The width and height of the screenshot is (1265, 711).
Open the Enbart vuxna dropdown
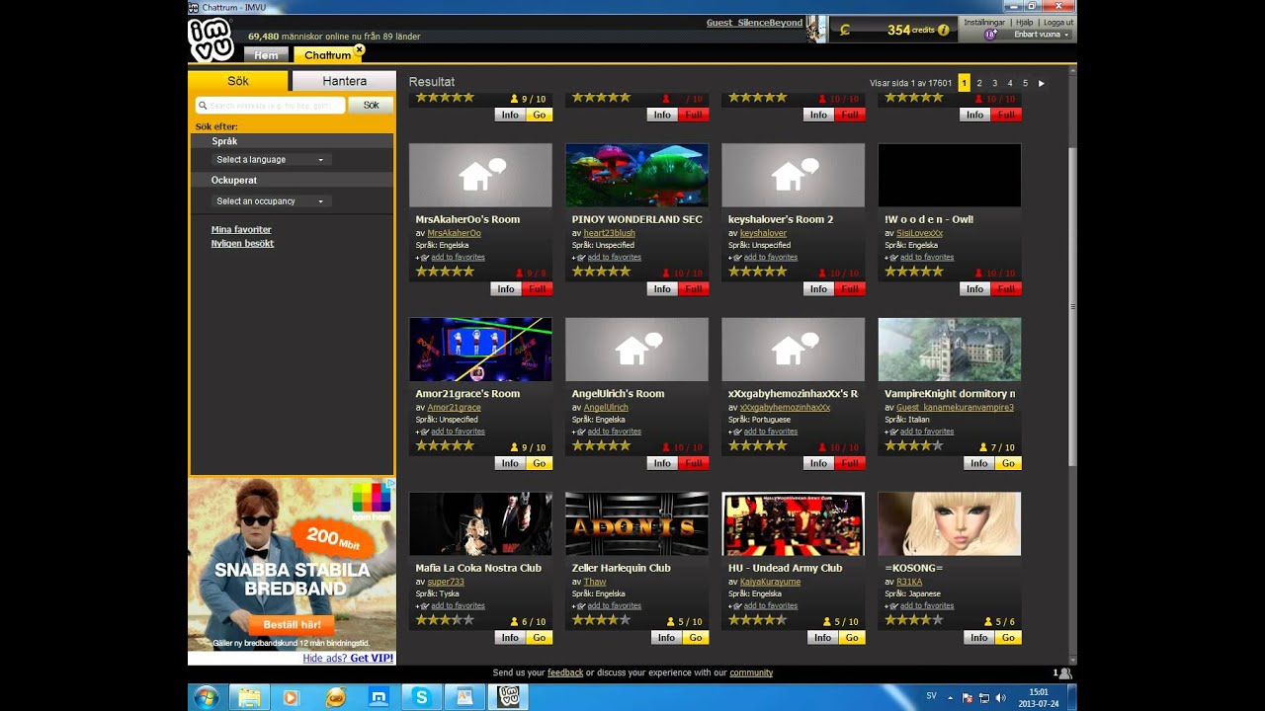click(x=1041, y=35)
